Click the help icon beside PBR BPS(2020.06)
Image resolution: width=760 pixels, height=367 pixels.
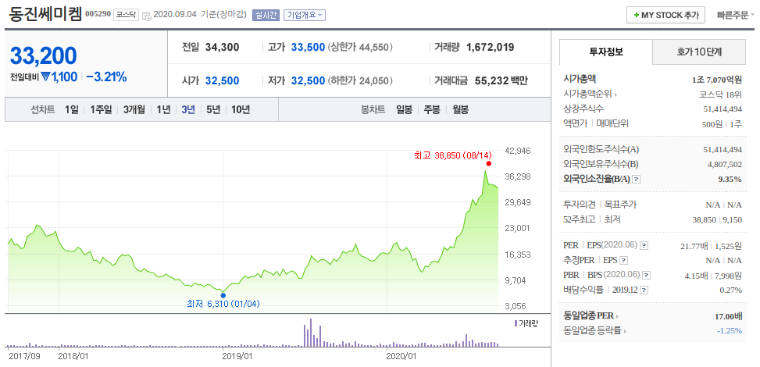coord(647,276)
